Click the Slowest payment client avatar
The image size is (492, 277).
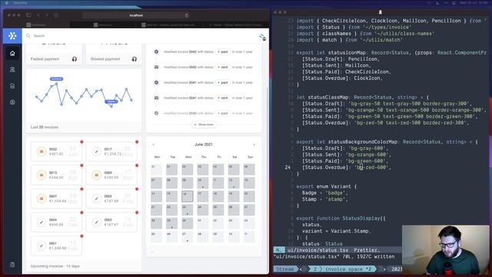point(135,59)
